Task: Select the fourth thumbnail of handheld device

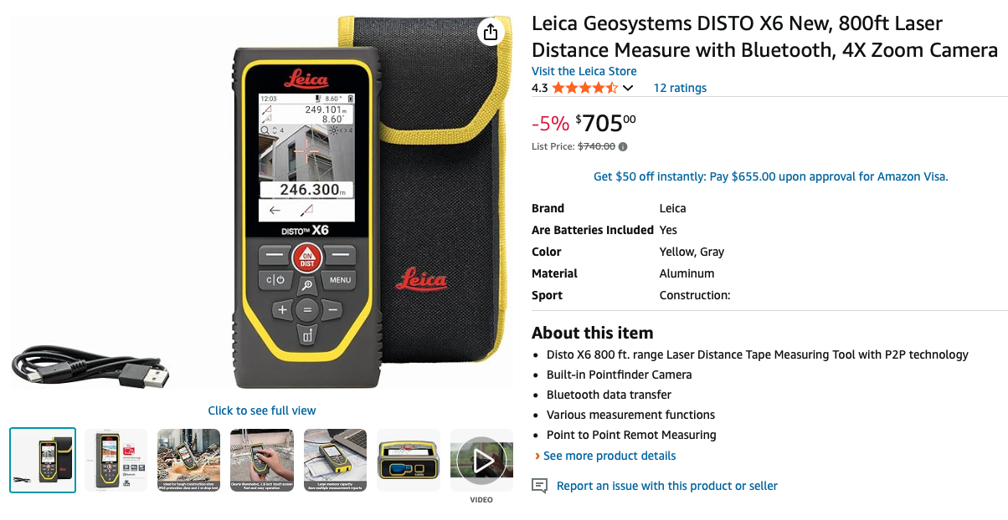Action: [262, 460]
